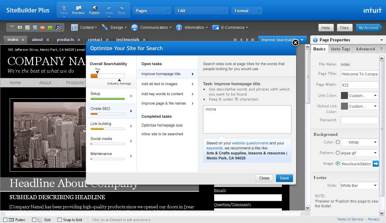The width and height of the screenshot is (386, 223).
Task: Open the Social media category
Action: [x=111, y=141]
